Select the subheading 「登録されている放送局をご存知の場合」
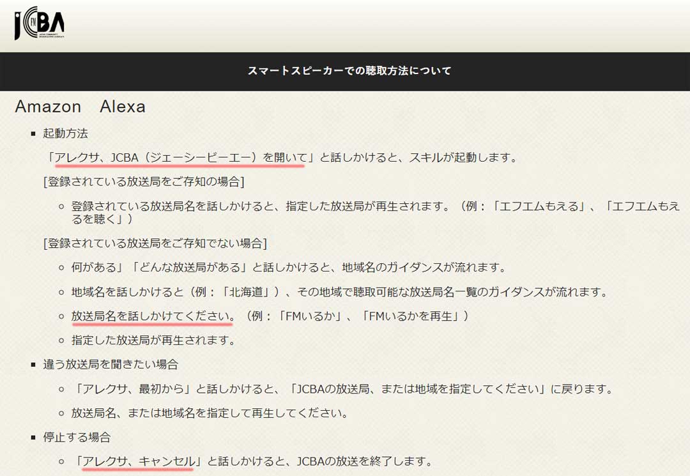This screenshot has height=476, width=690. [144, 181]
